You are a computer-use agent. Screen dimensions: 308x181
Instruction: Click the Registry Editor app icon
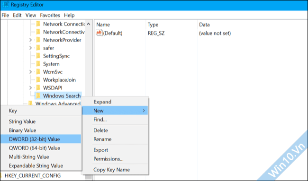pos(6,4)
